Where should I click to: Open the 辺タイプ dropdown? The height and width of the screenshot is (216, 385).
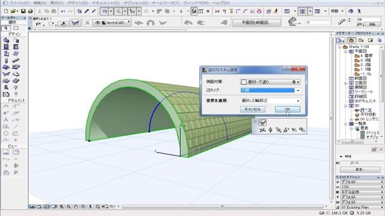point(270,91)
